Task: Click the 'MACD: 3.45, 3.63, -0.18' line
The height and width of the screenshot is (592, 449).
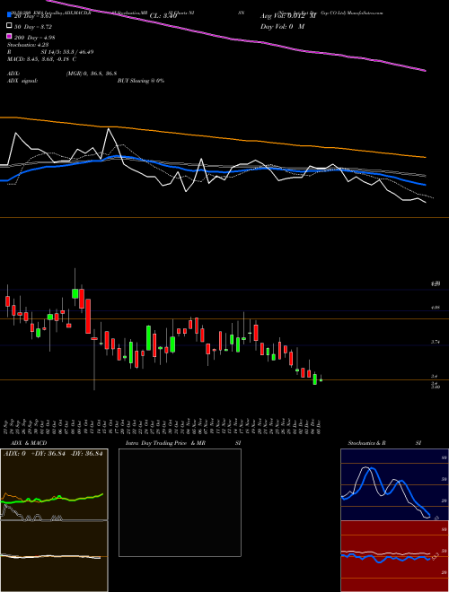Action: coord(42,59)
